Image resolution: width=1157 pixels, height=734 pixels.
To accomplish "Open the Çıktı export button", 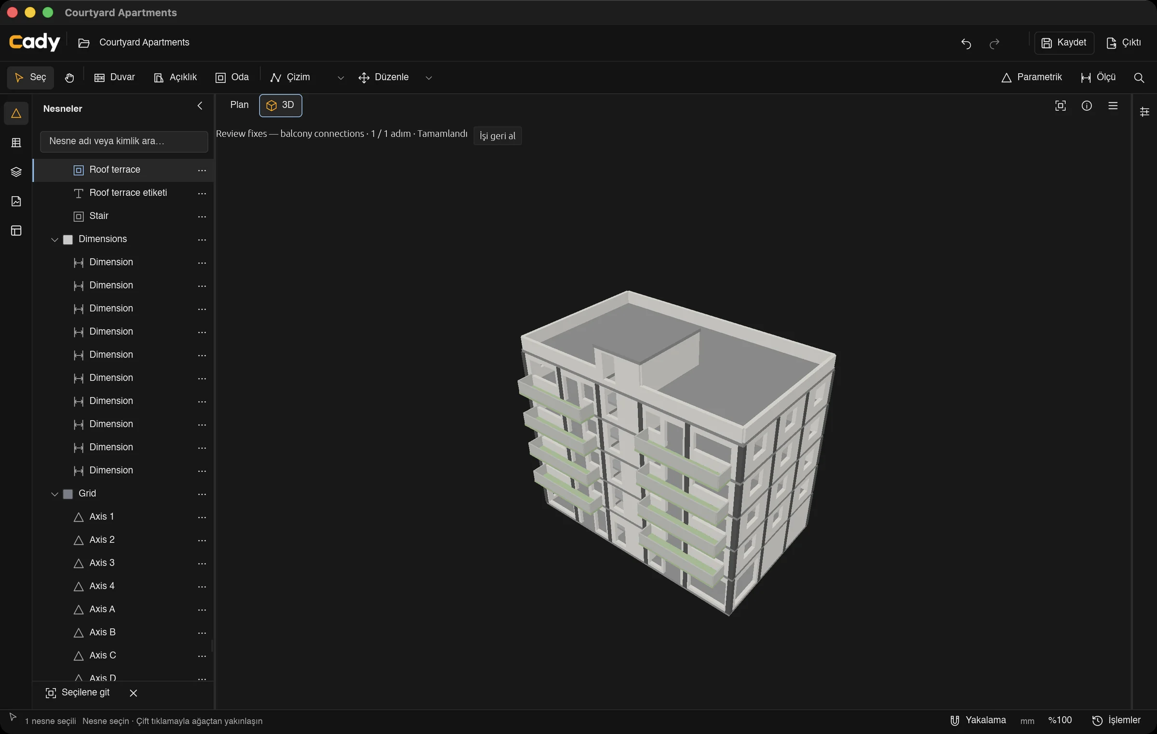I will (x=1124, y=43).
